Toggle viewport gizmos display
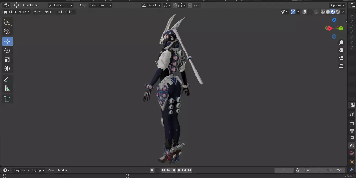Image resolution: width=356 pixels, height=178 pixels. 293,12
